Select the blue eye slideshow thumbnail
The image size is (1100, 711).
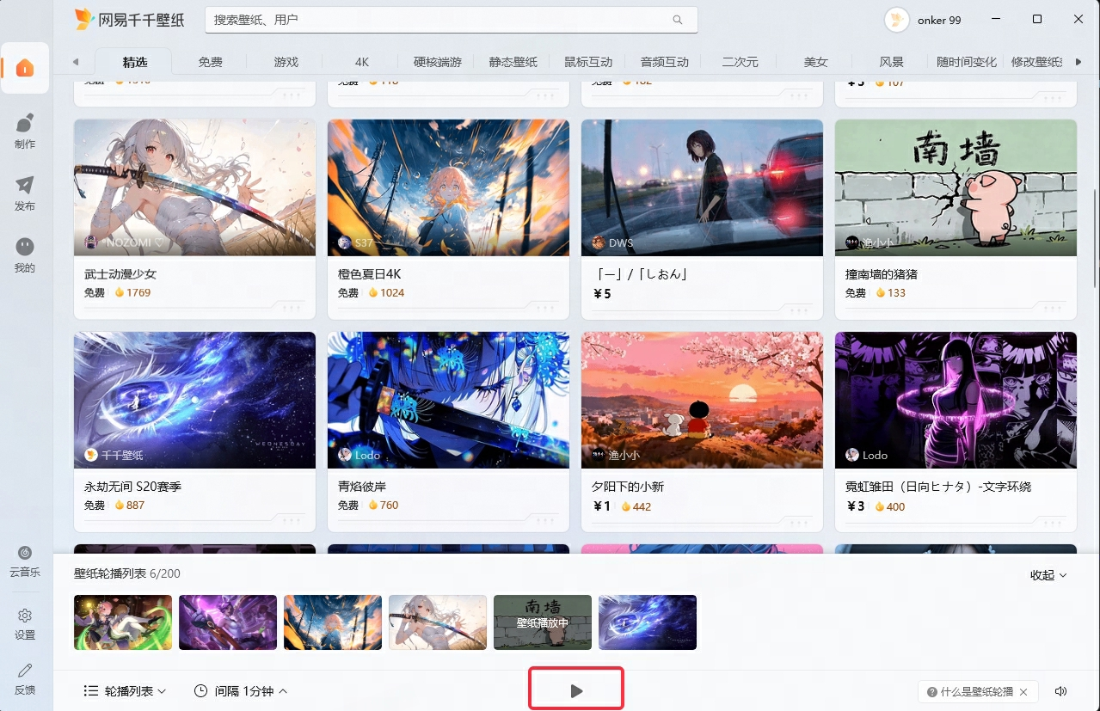648,622
